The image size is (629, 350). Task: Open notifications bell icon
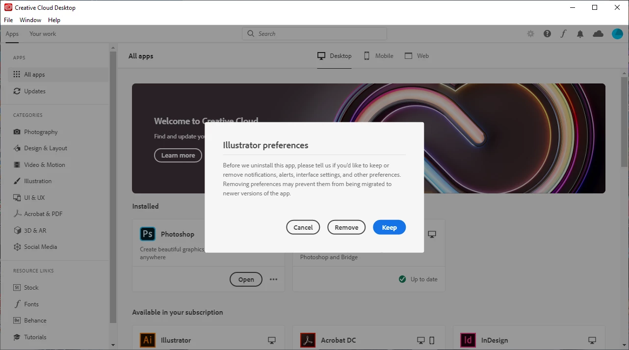[x=580, y=34]
